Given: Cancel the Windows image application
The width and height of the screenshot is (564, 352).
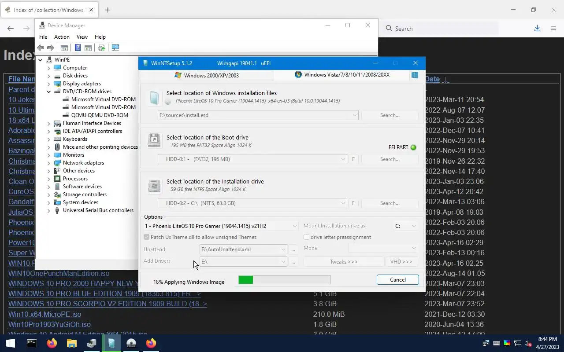Looking at the screenshot, I should click(397, 280).
